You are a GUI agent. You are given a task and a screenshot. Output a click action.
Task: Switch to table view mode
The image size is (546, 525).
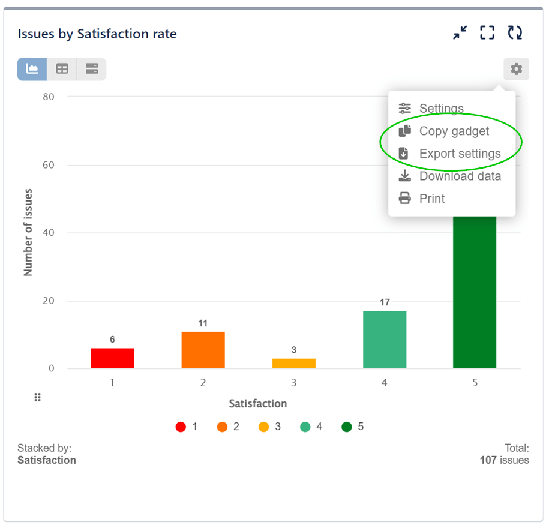(62, 69)
